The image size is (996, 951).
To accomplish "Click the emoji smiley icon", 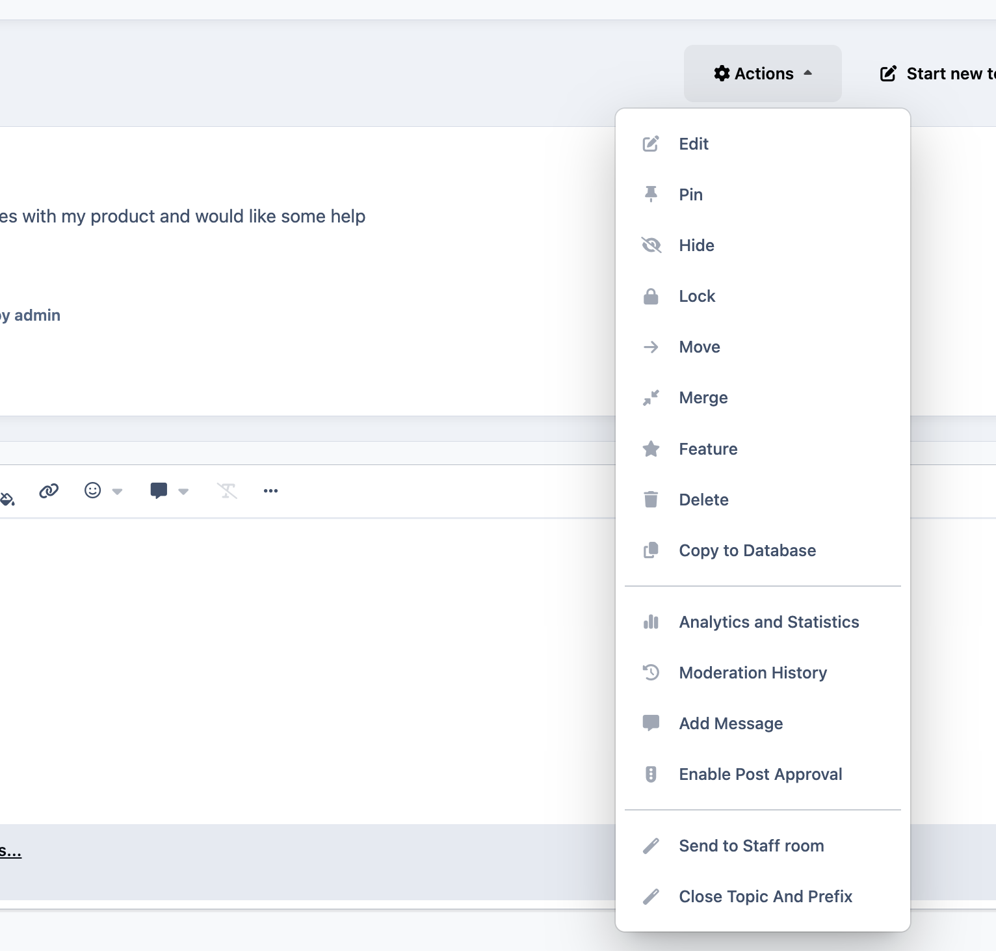I will pos(93,490).
